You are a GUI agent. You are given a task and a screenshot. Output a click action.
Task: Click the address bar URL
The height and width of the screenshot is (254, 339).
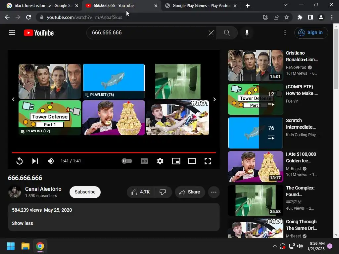pyautogui.click(x=84, y=17)
